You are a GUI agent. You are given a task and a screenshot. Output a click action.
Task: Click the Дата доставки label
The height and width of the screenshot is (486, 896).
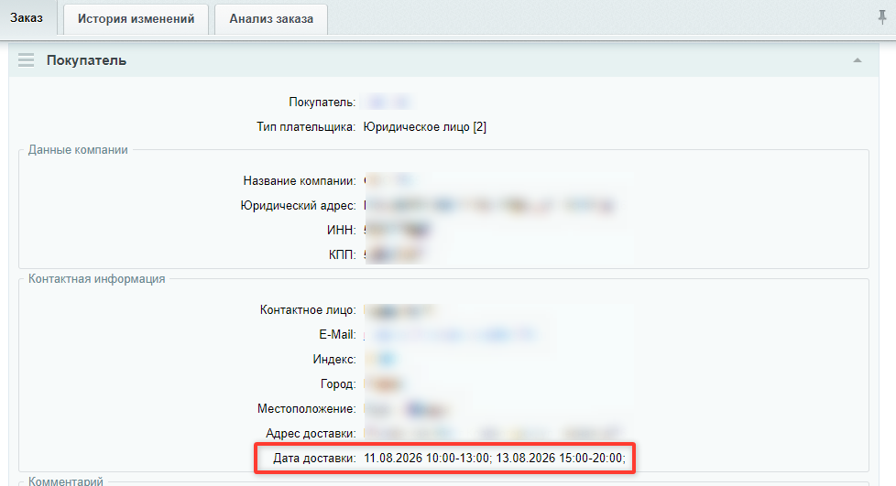point(314,458)
